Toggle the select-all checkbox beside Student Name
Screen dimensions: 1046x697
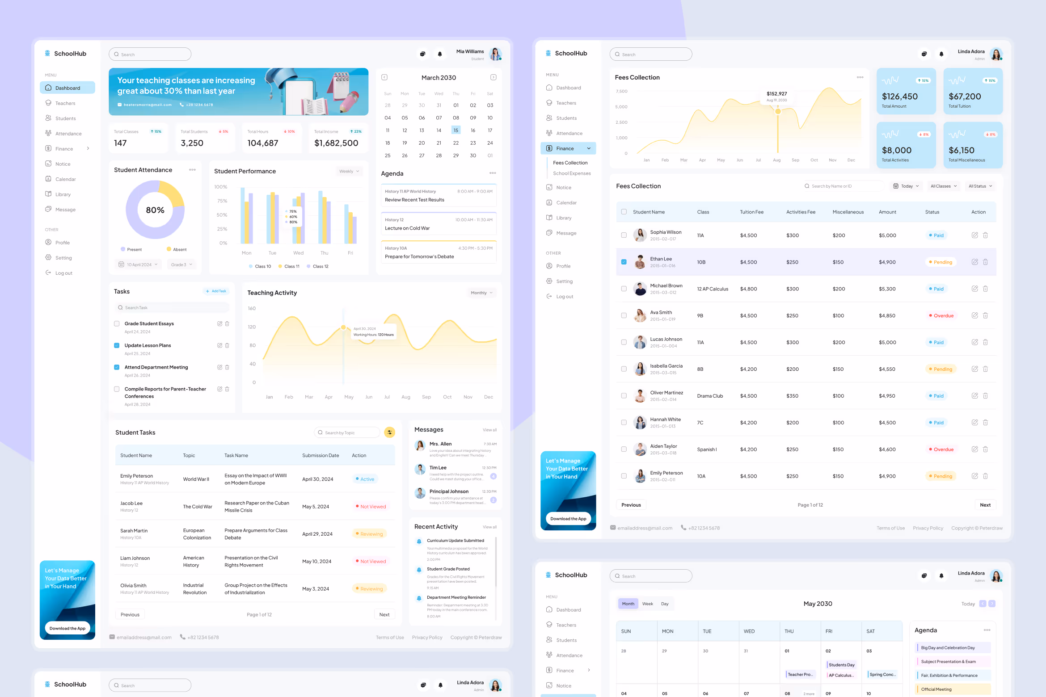(624, 212)
